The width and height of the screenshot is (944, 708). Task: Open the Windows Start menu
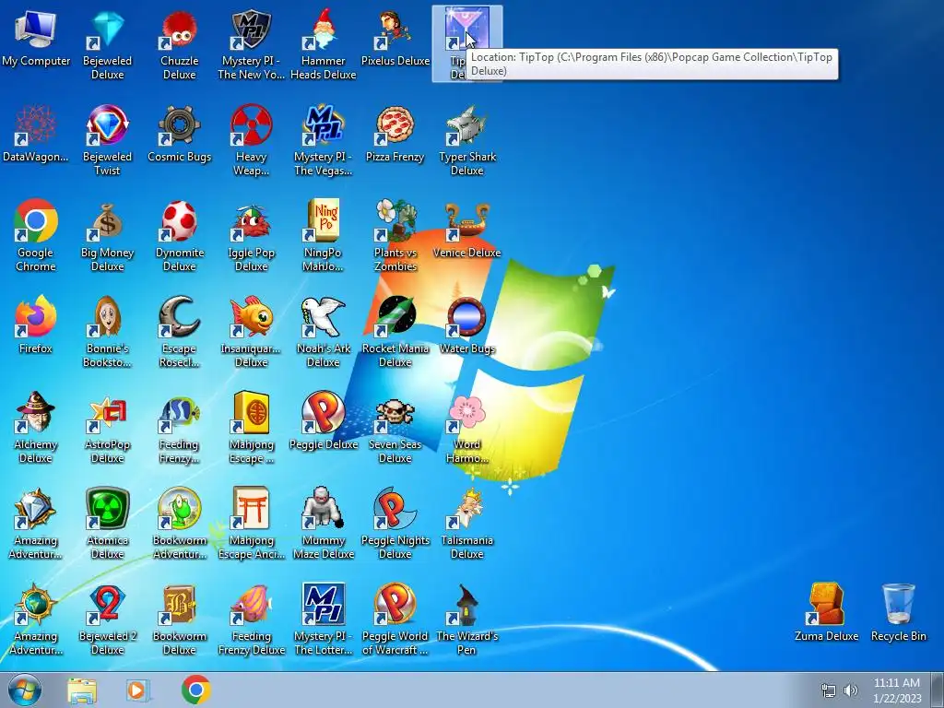pyautogui.click(x=25, y=690)
